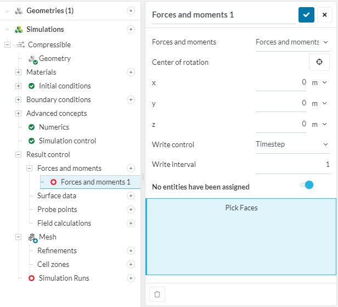
Task: Open the x coordinate unit dropdown
Action: point(319,82)
